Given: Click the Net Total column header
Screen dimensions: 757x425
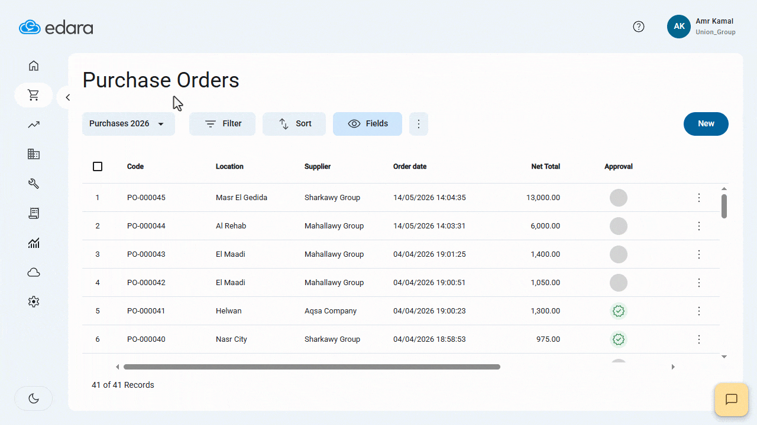Looking at the screenshot, I should point(545,166).
